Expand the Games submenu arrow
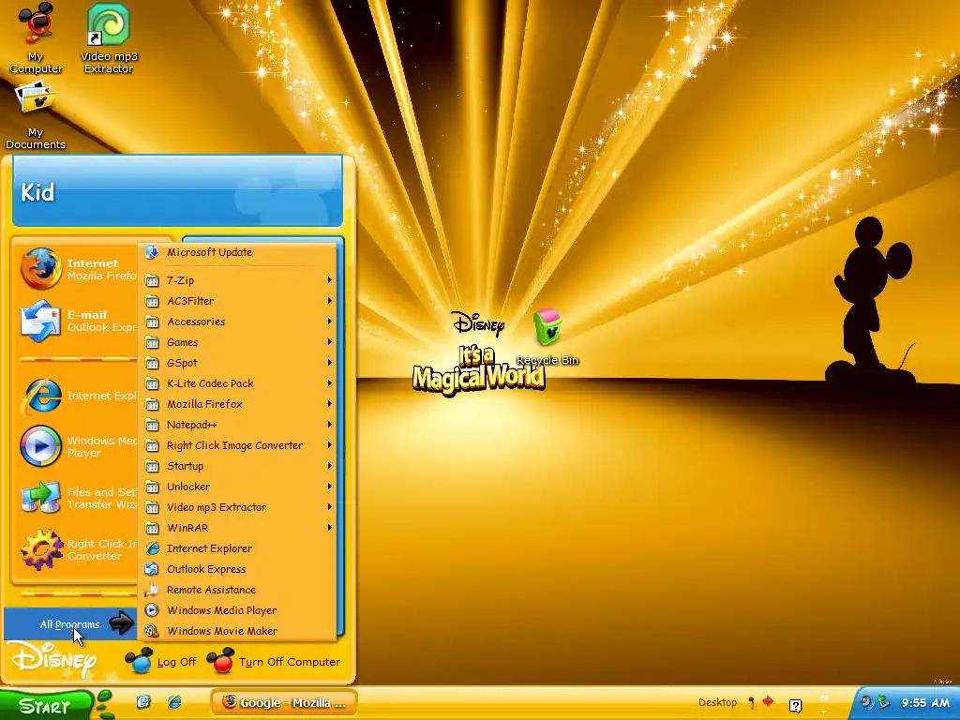Image resolution: width=960 pixels, height=720 pixels. pyautogui.click(x=329, y=342)
